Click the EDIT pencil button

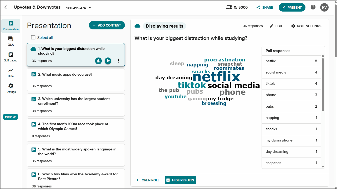[276, 26]
